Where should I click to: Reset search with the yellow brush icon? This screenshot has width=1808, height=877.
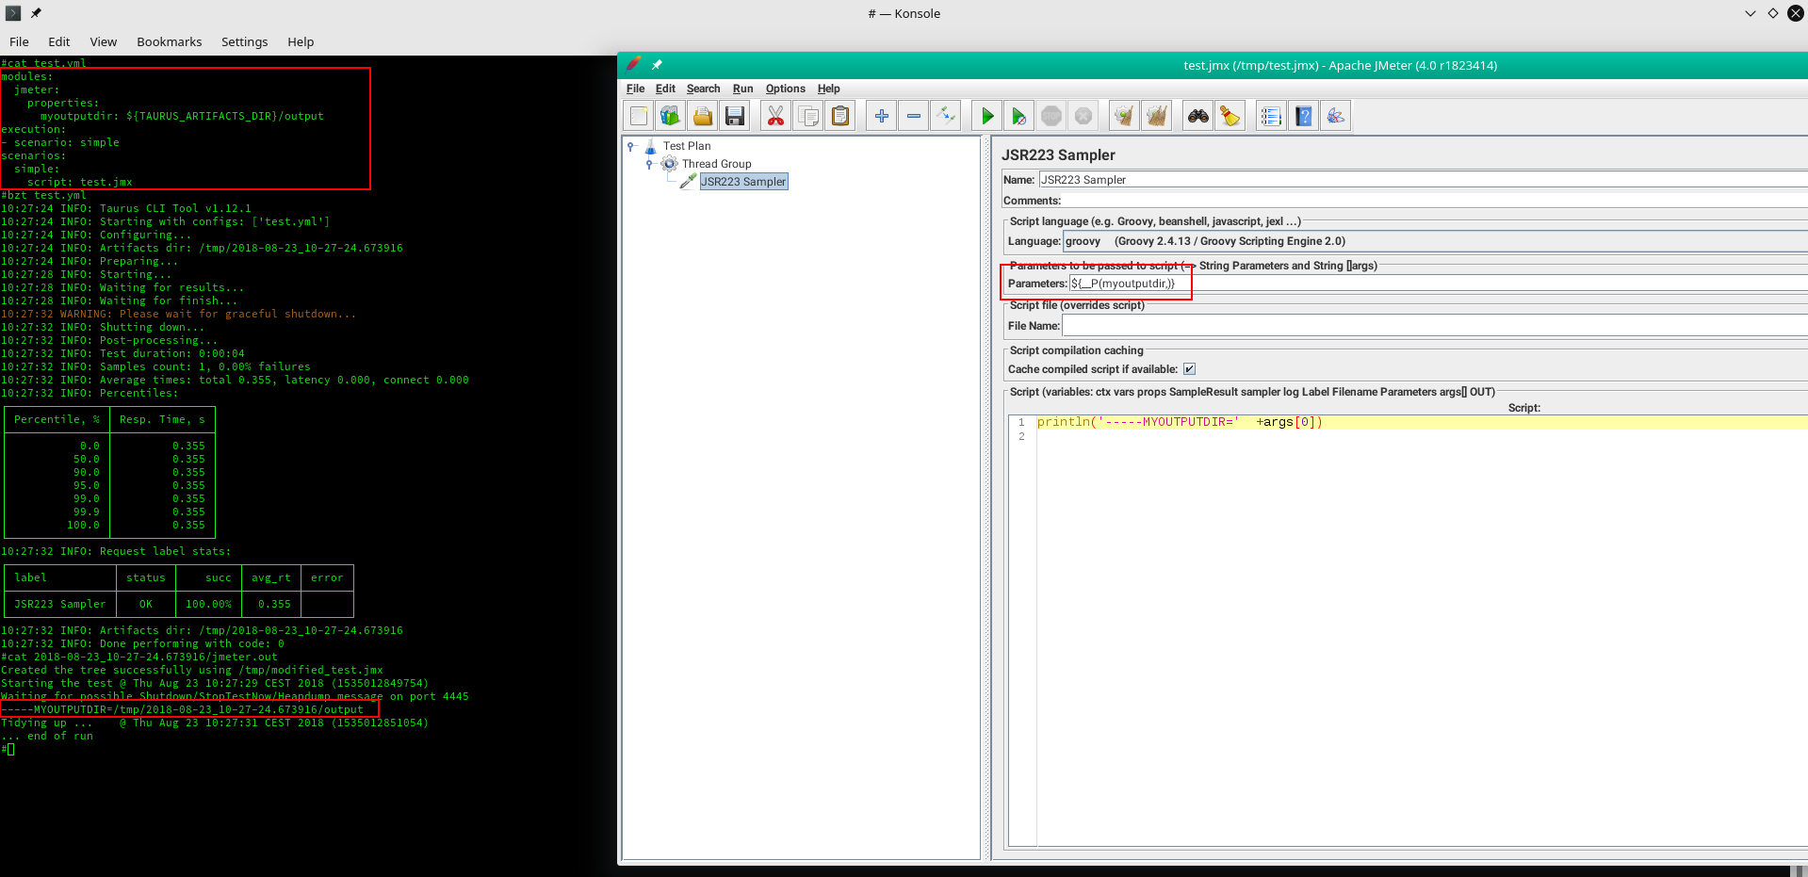tap(1230, 116)
